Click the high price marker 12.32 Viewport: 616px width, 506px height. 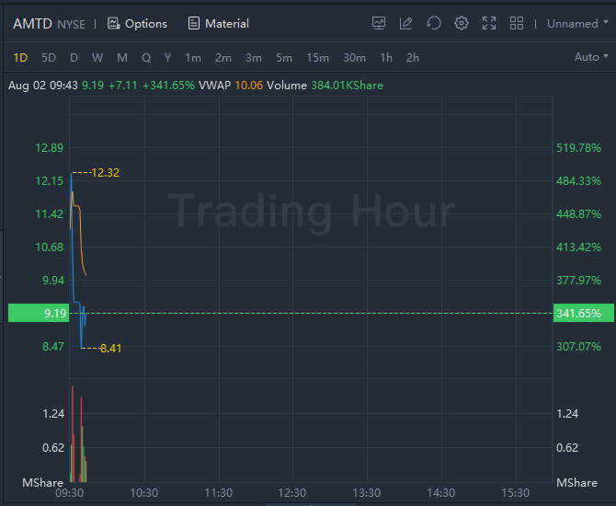pyautogui.click(x=106, y=173)
